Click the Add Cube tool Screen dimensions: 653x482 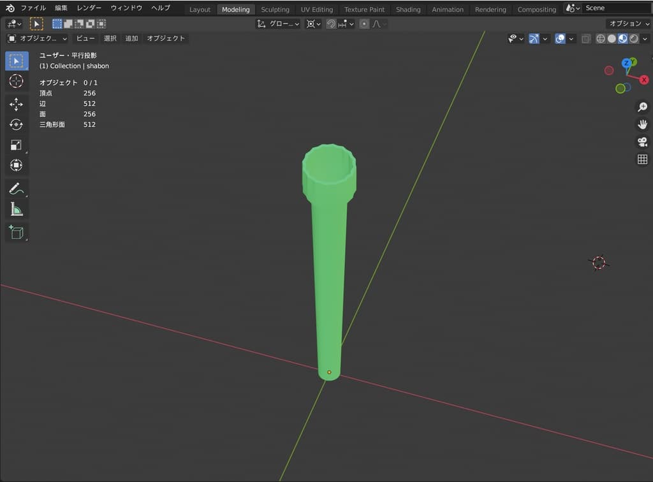coord(17,232)
